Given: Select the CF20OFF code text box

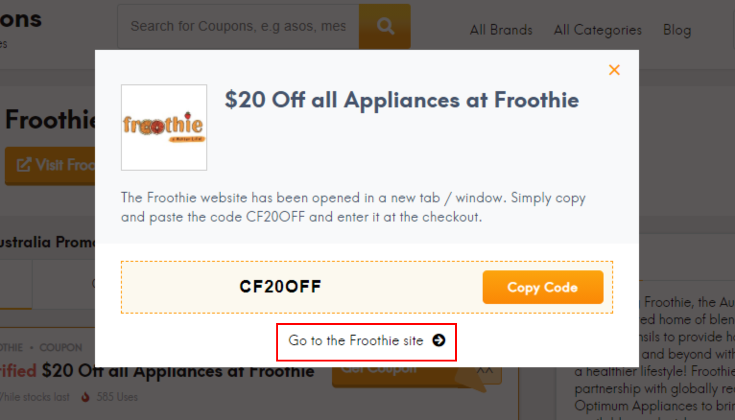Looking at the screenshot, I should (x=280, y=286).
